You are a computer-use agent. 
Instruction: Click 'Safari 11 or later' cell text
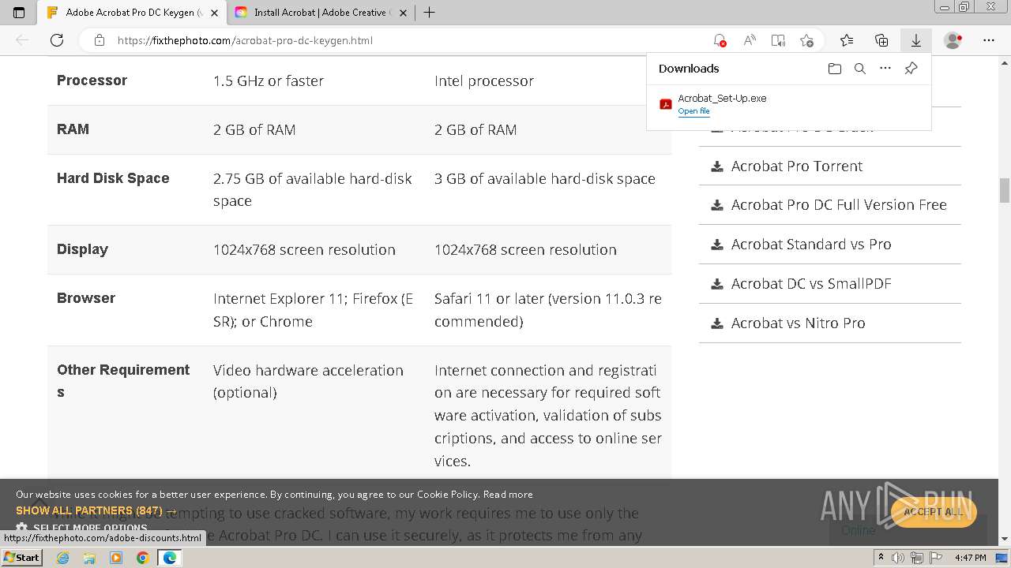coord(548,310)
